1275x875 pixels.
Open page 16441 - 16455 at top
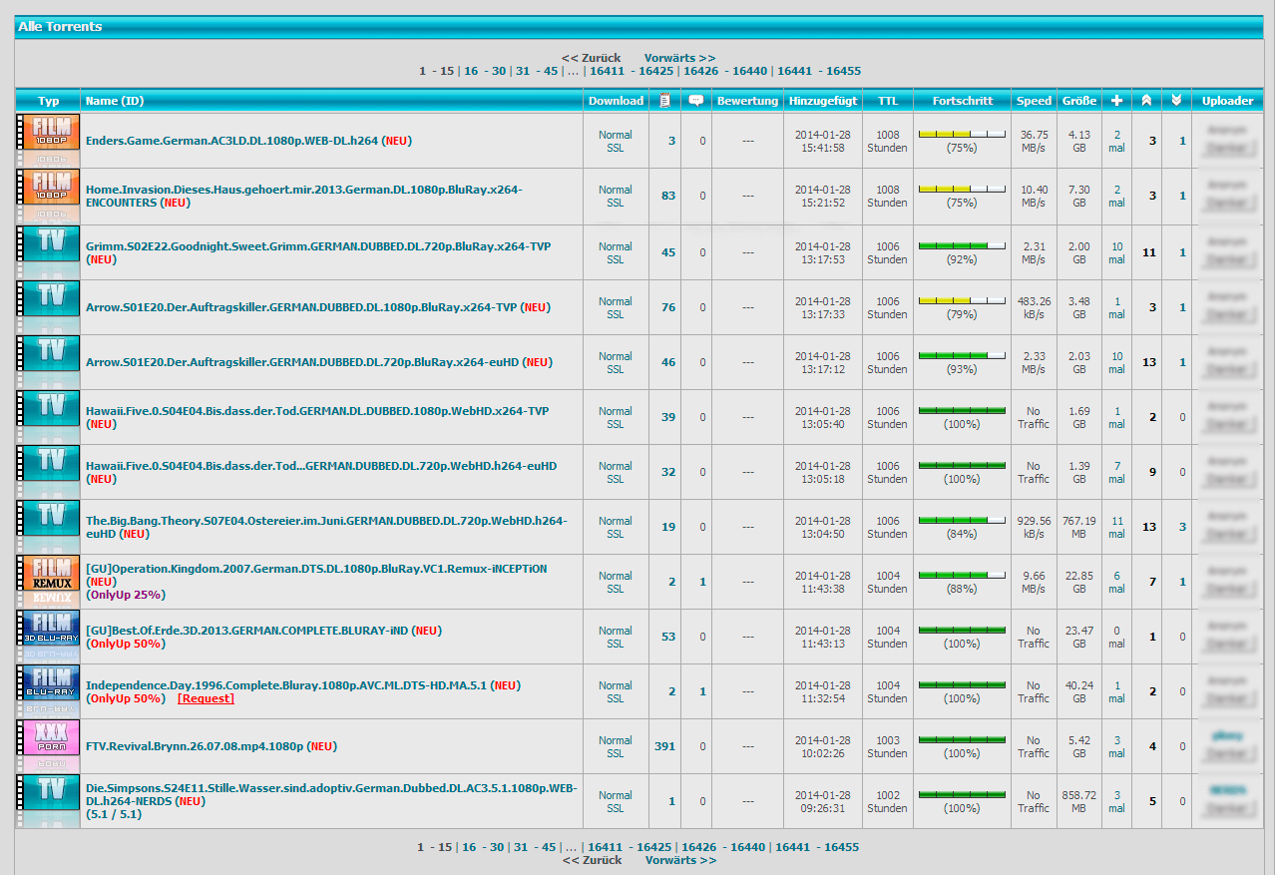click(x=819, y=71)
